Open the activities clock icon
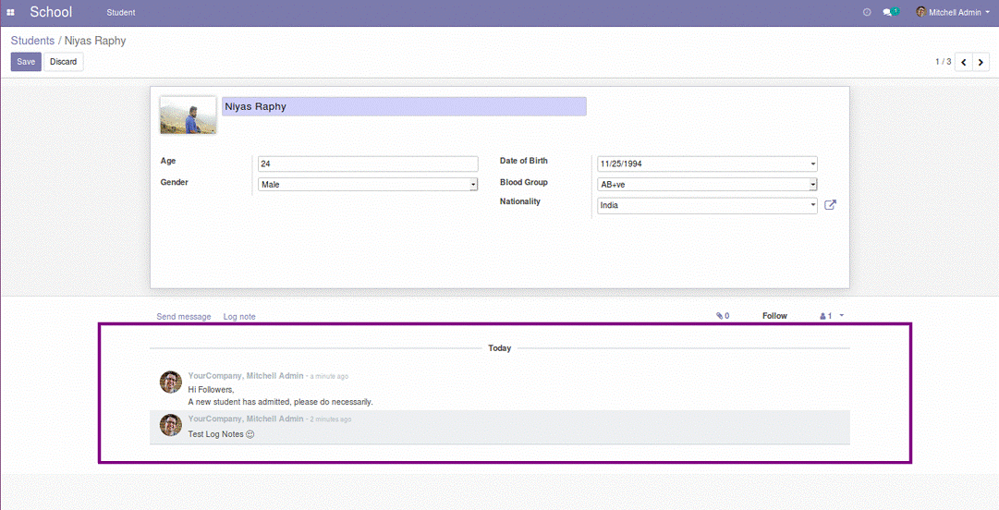 [x=867, y=12]
